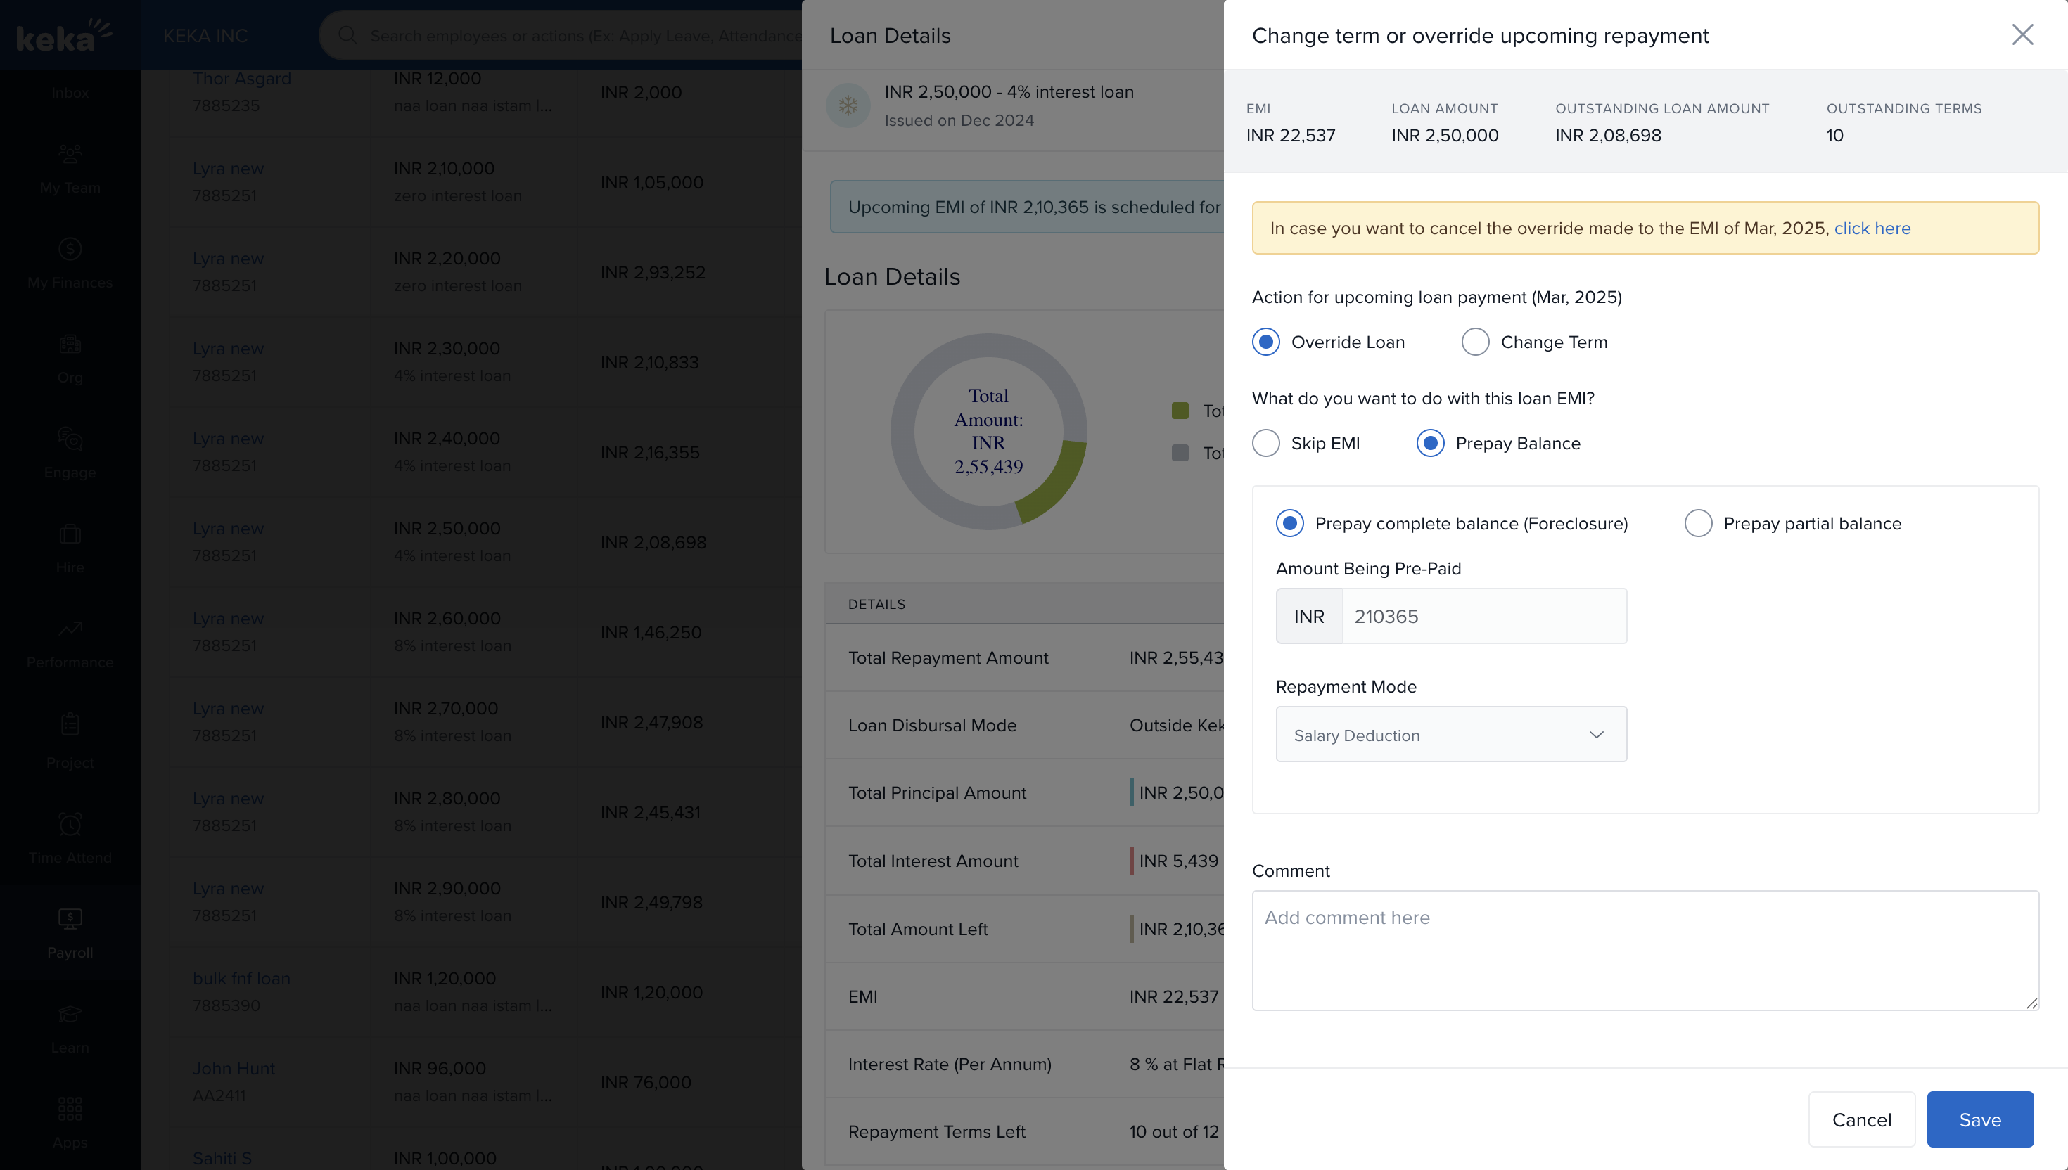
Task: Go to Payroll module icon
Action: (x=70, y=918)
